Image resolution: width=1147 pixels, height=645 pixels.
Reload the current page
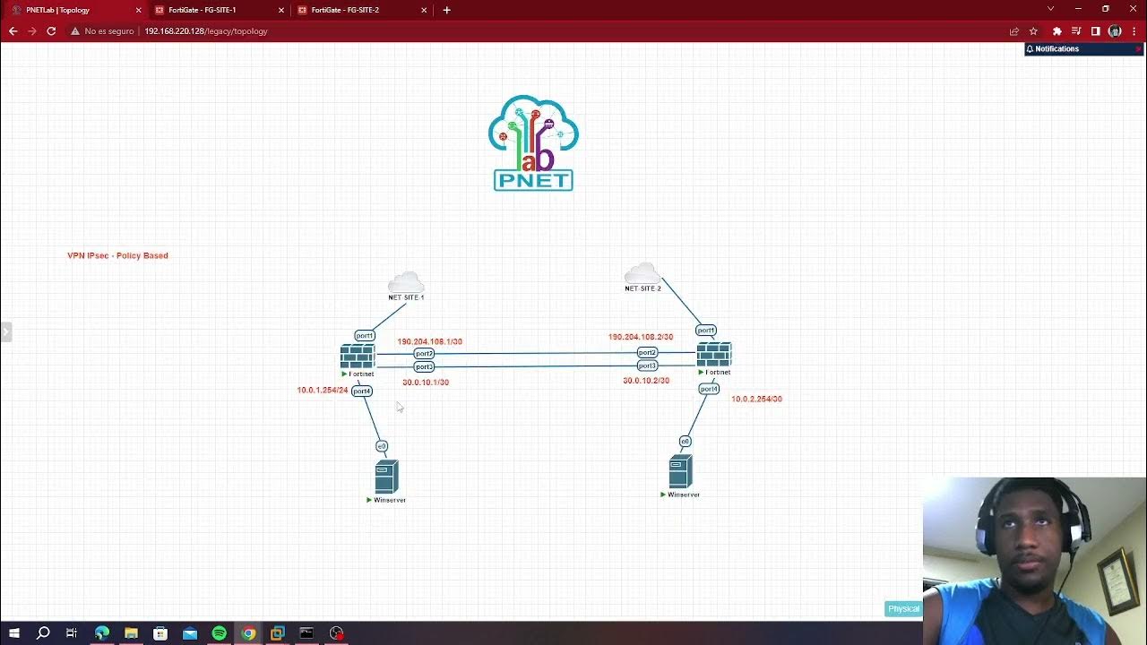[51, 30]
